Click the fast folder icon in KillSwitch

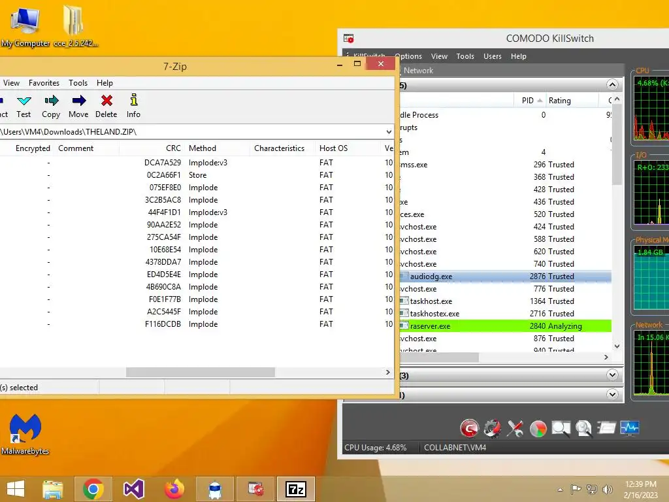point(606,427)
